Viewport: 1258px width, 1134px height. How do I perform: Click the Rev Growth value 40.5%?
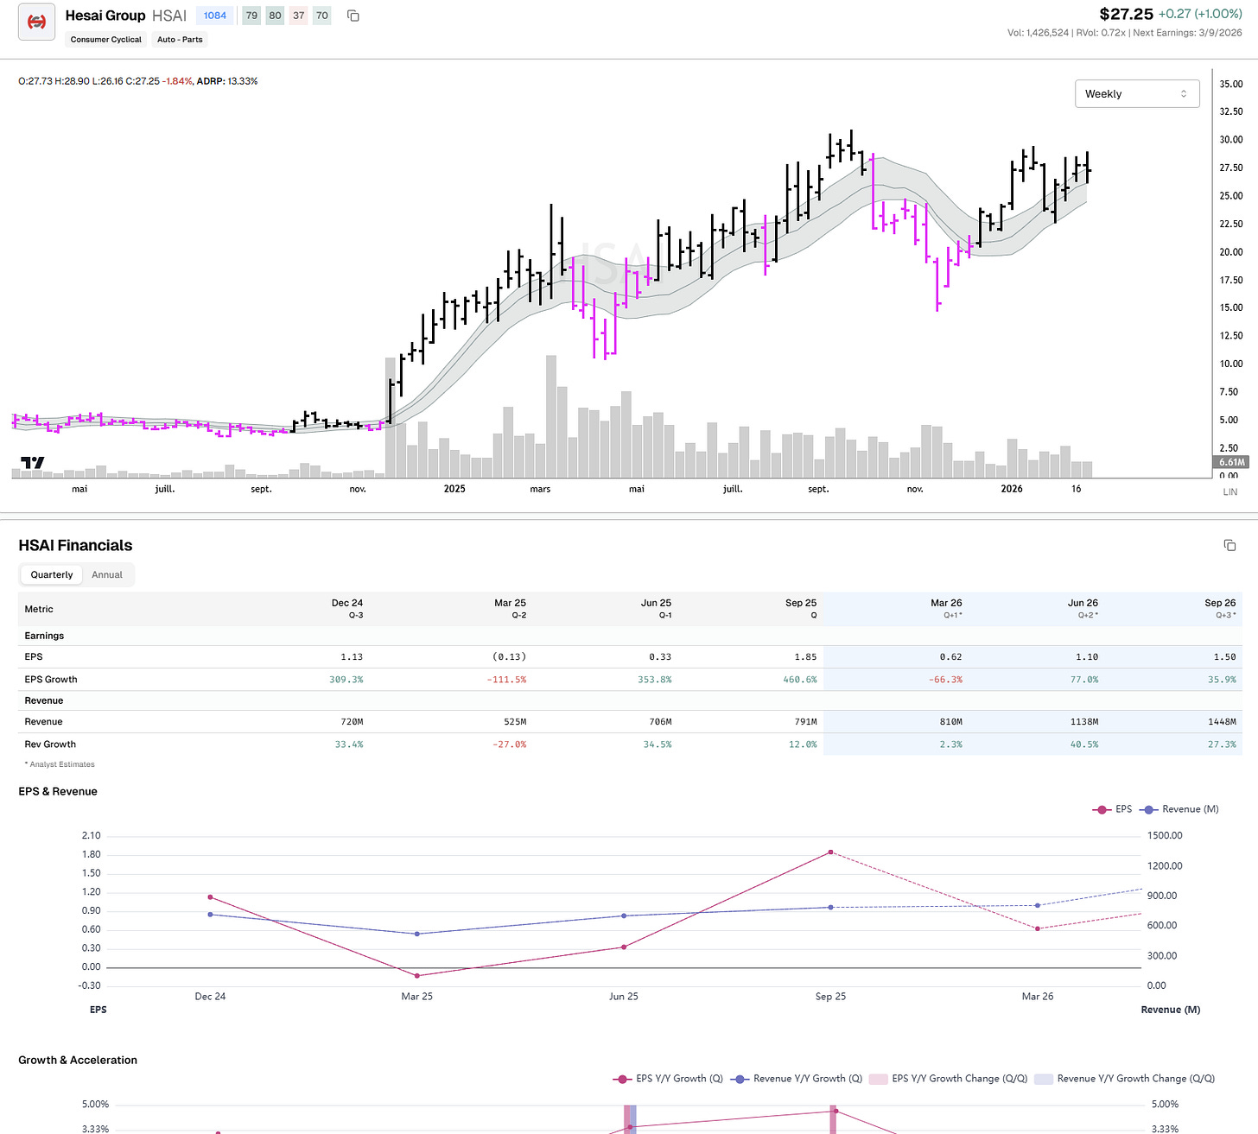(1084, 744)
